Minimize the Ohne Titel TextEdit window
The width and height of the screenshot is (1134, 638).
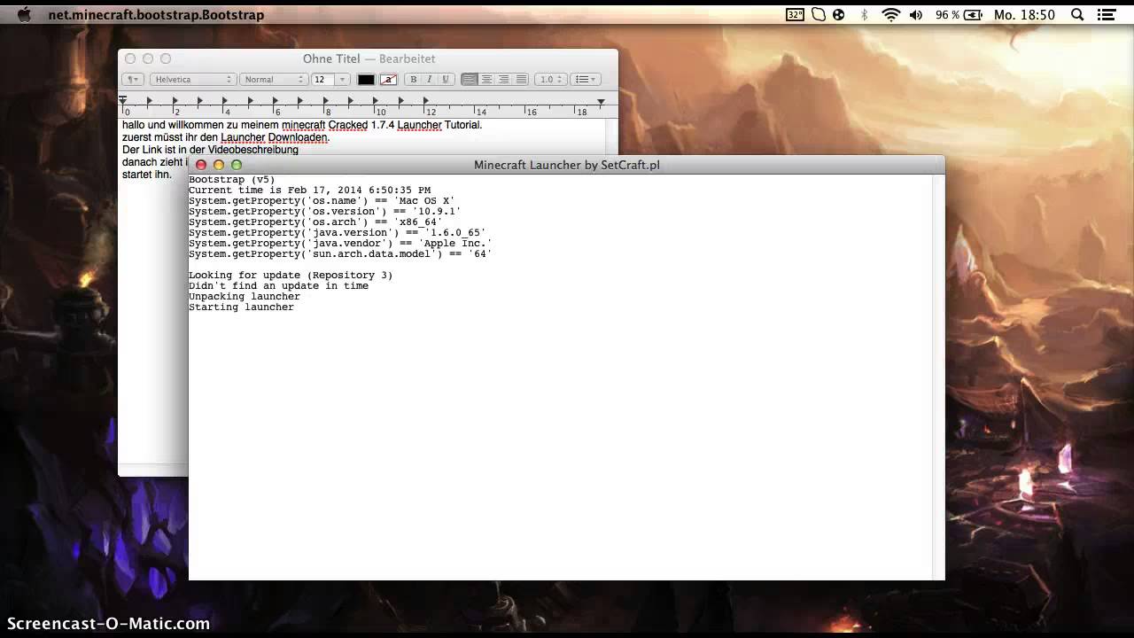[148, 58]
